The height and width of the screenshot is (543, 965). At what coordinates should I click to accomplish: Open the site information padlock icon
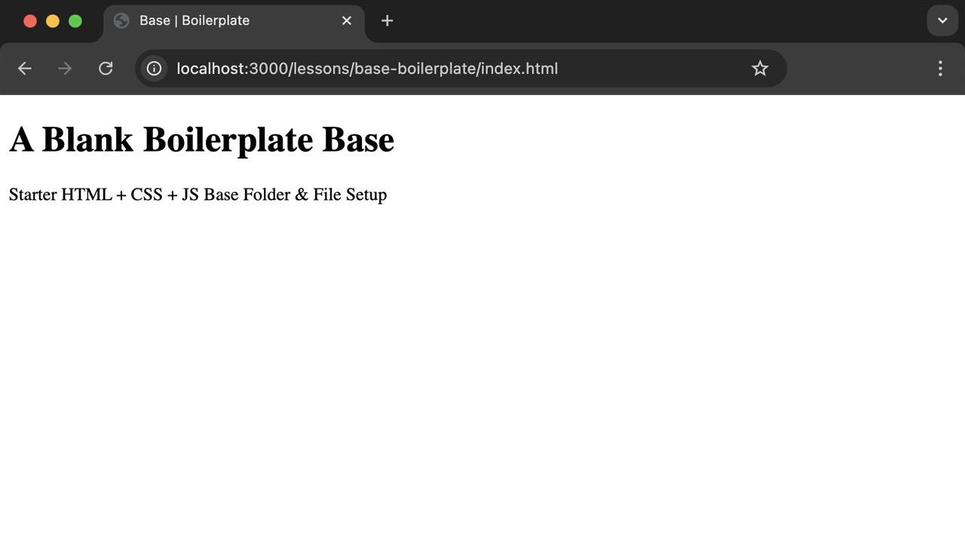coord(154,68)
